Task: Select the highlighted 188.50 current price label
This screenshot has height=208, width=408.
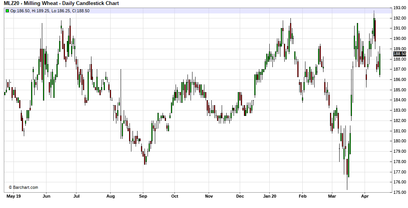Action: pyautogui.click(x=400, y=54)
